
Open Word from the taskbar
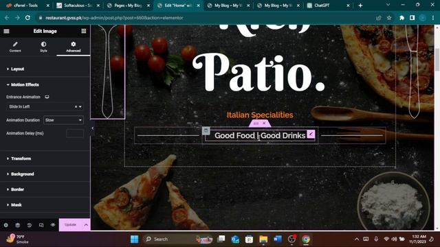point(278,239)
